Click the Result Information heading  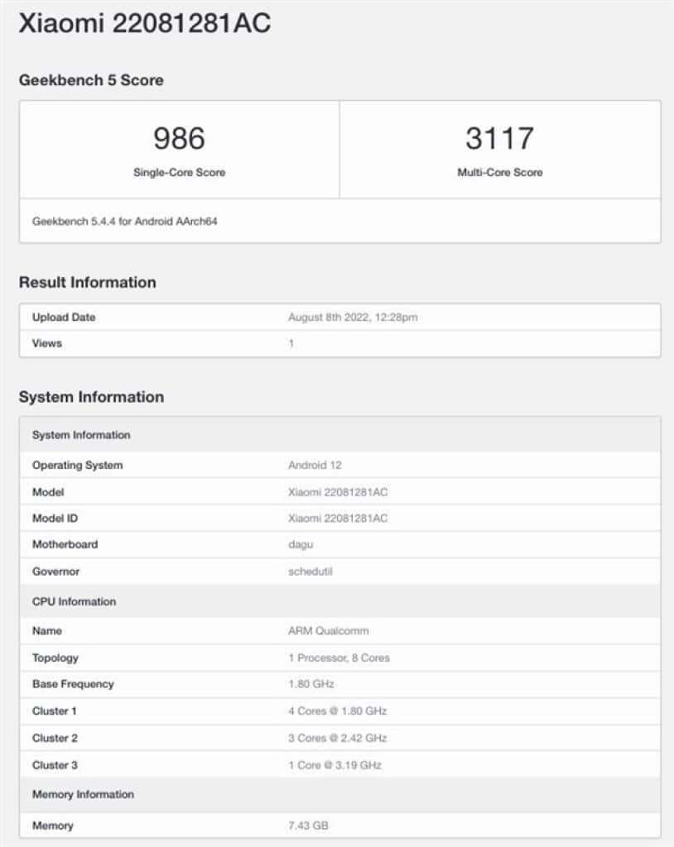87,282
